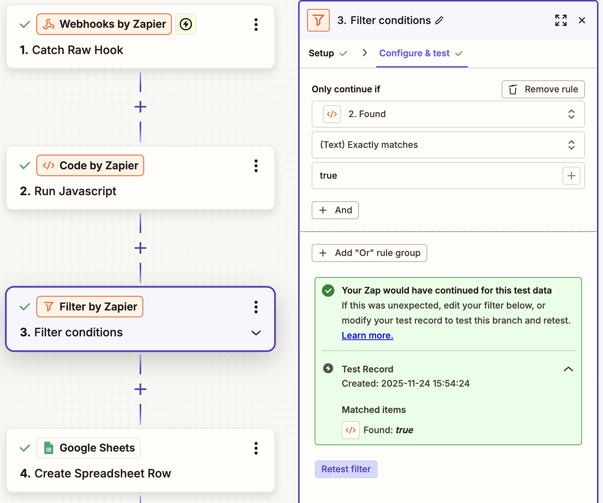The height and width of the screenshot is (503, 603).
Task: Click 'Your Zap would have continued' message
Action: point(446,291)
